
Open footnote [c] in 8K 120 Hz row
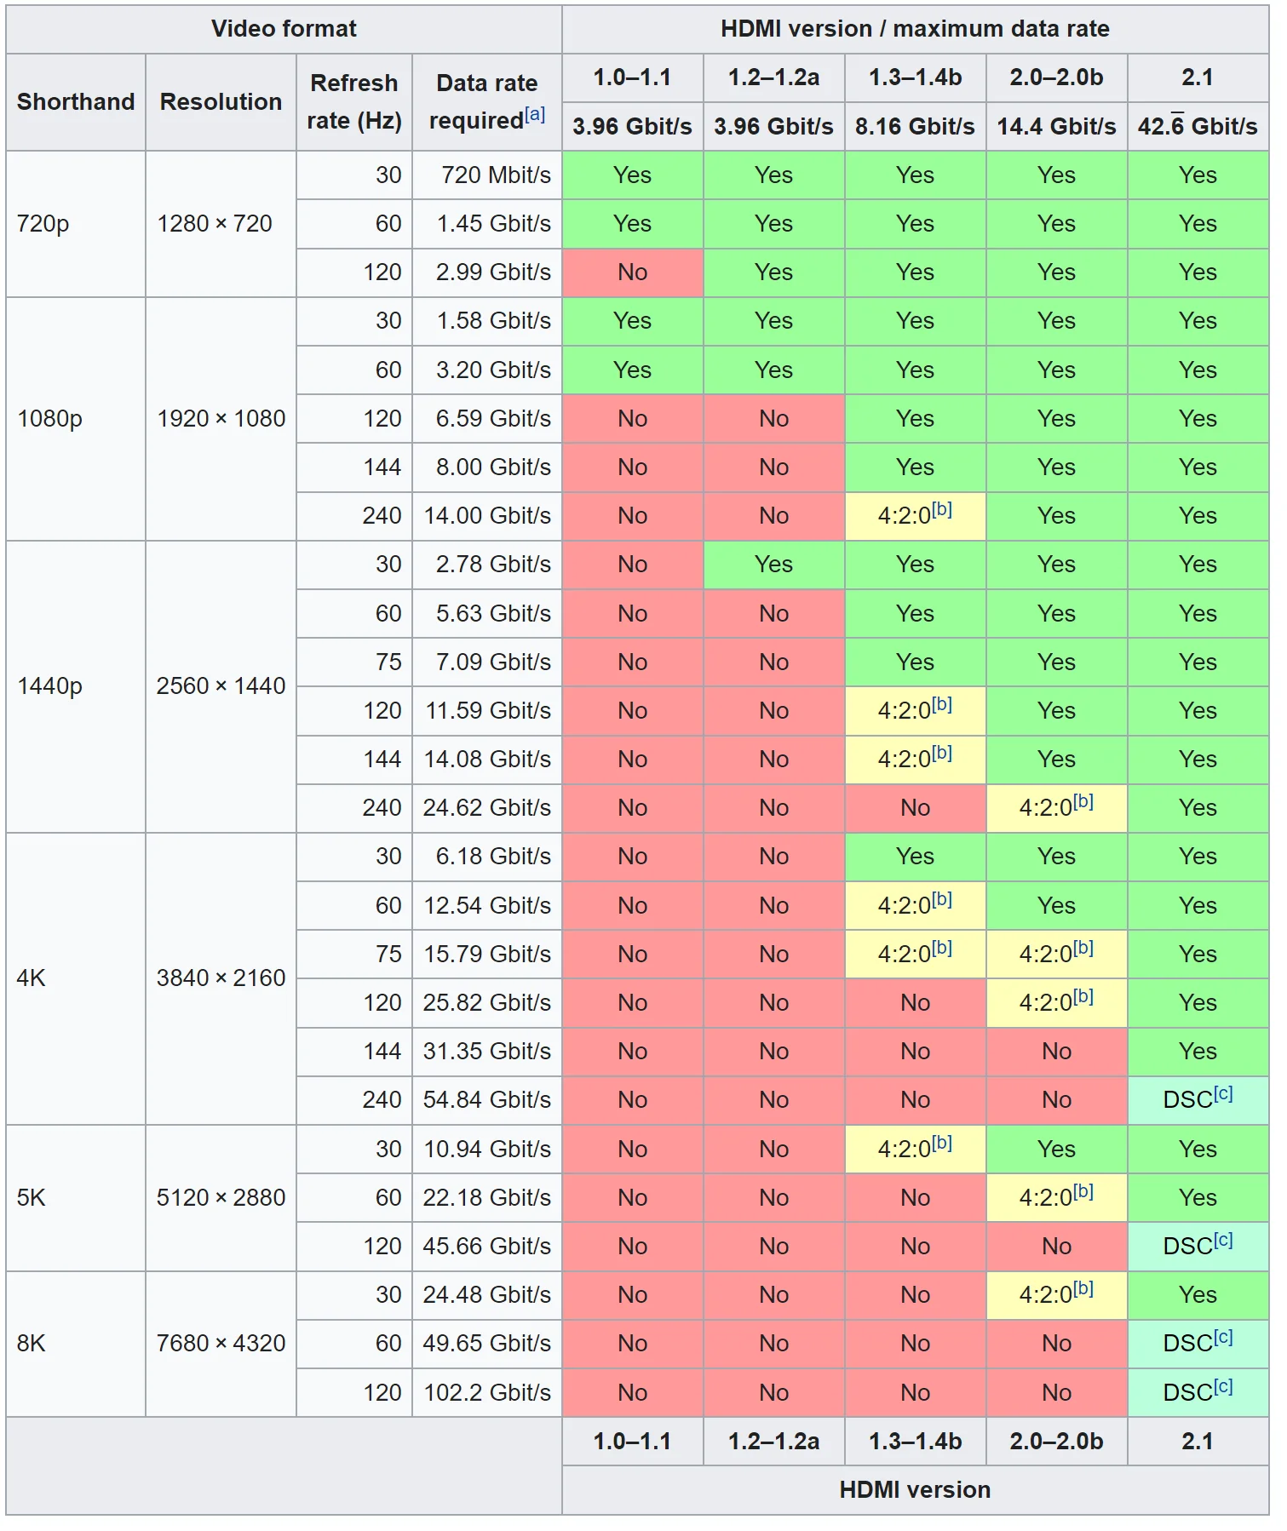pyautogui.click(x=1223, y=1386)
